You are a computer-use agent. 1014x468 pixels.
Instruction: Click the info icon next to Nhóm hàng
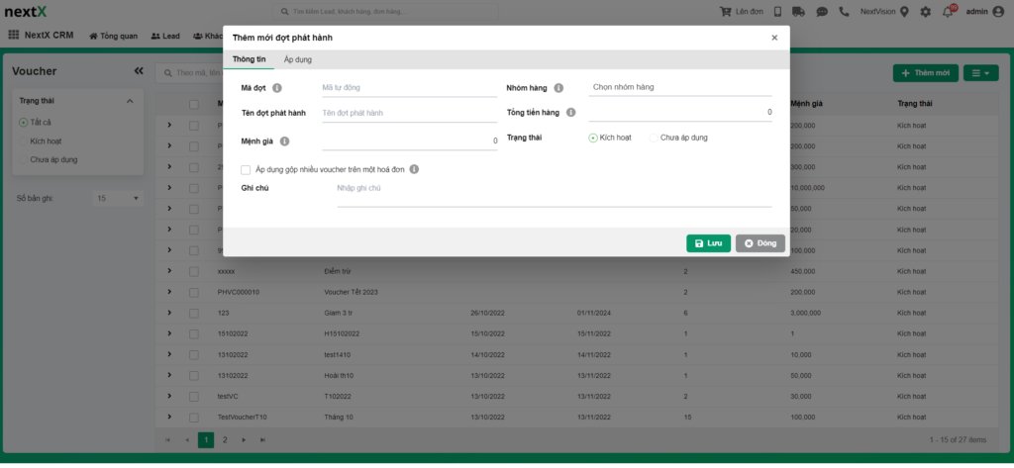(x=558, y=88)
